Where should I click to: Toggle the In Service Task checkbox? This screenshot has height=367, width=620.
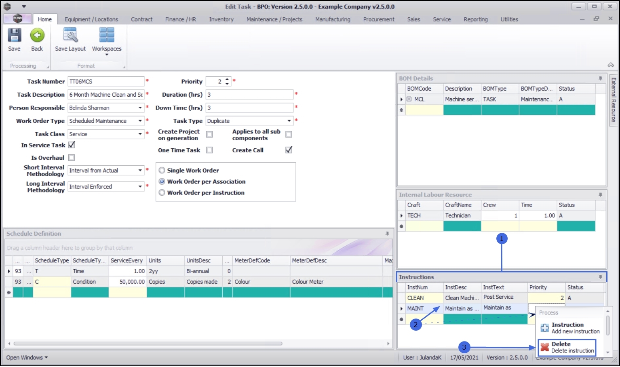[72, 145]
